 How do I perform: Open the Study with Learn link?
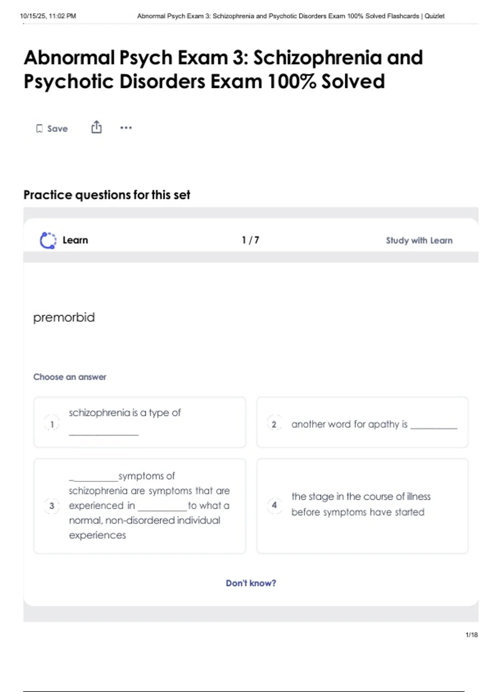[x=419, y=241]
